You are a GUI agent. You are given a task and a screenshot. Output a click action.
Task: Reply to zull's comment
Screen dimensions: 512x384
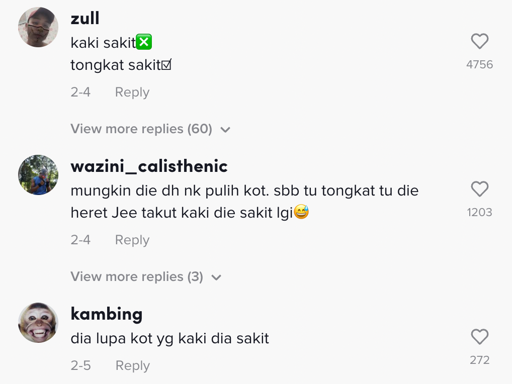(132, 92)
